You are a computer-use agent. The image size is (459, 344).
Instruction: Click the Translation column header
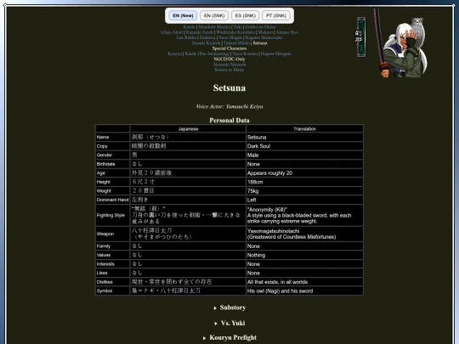pos(305,129)
